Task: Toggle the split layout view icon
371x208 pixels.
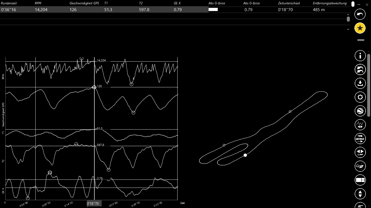Action: point(360,180)
